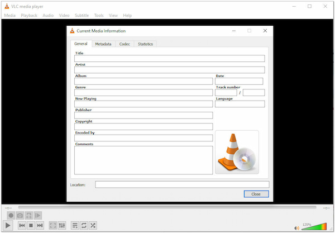Click the Date input field
335x233 pixels.
[239, 81]
